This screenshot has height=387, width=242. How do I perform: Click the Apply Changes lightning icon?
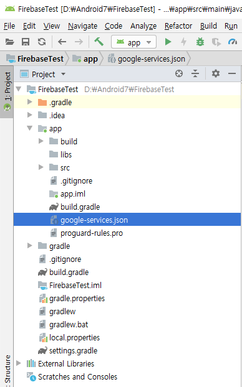(183, 42)
